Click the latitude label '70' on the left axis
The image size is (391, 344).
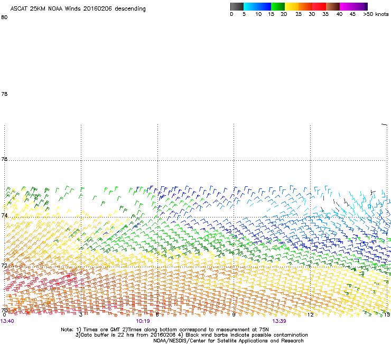click(x=4, y=310)
